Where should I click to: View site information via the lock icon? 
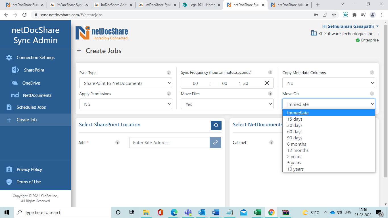(36, 15)
